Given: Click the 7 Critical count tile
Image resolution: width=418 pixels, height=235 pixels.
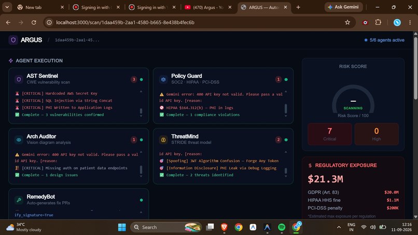Looking at the screenshot, I should (330, 134).
